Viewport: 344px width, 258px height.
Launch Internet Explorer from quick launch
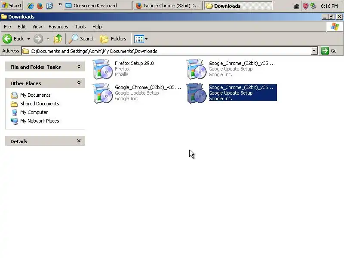click(31, 6)
